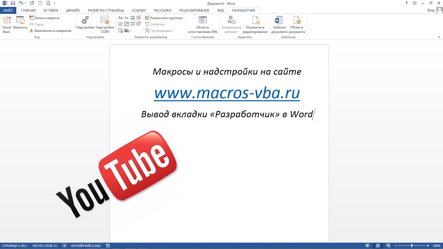Insert combo box content control
The width and height of the screenshot is (443, 249).
126,24
